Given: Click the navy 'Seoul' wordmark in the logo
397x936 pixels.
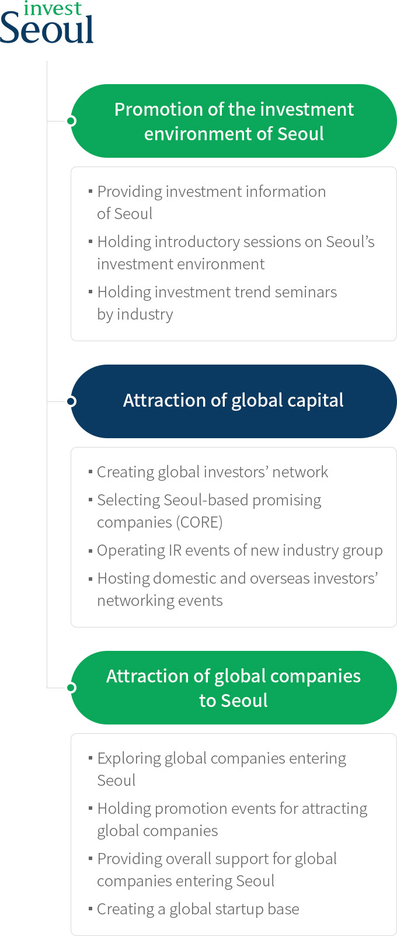Looking at the screenshot, I should pyautogui.click(x=47, y=30).
